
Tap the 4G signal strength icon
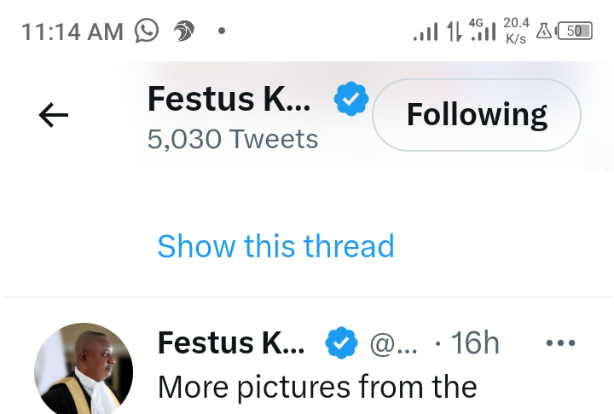[x=483, y=30]
